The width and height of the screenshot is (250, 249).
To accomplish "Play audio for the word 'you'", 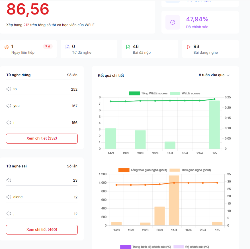I will point(9,106).
